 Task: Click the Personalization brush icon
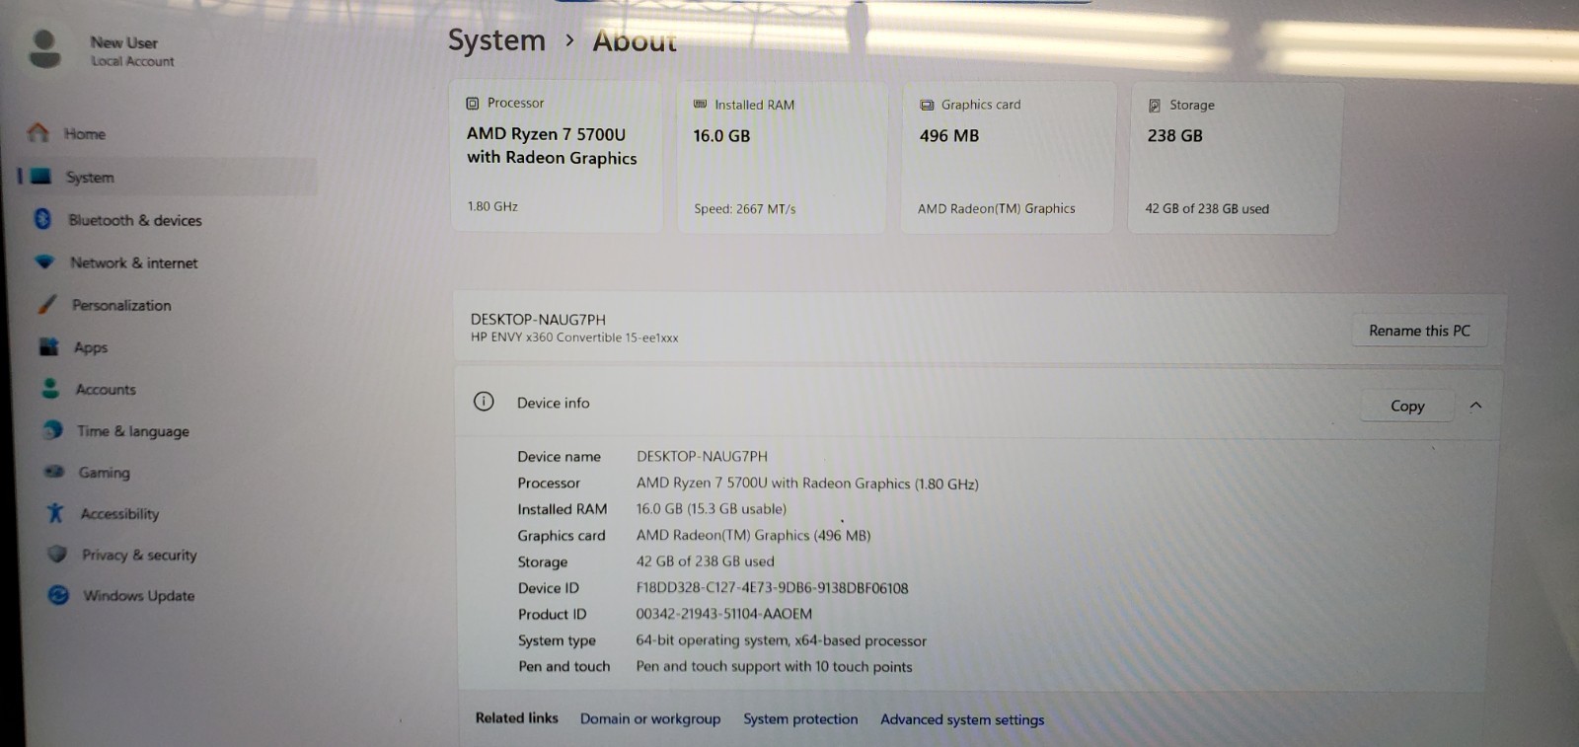[x=46, y=304]
